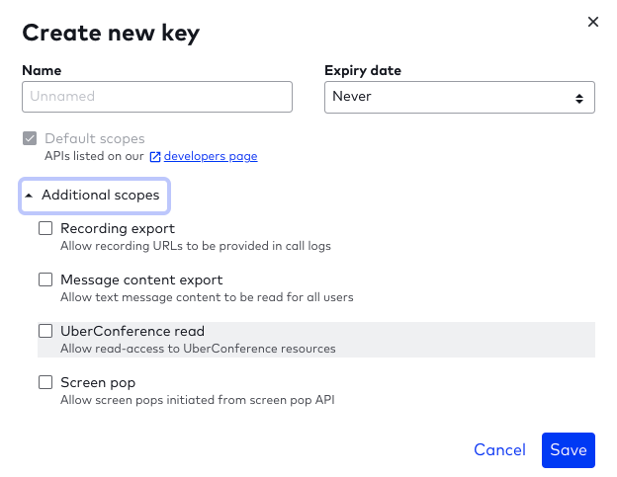Open the developers page link
Viewport: 617px width, 477px height.
tap(211, 156)
